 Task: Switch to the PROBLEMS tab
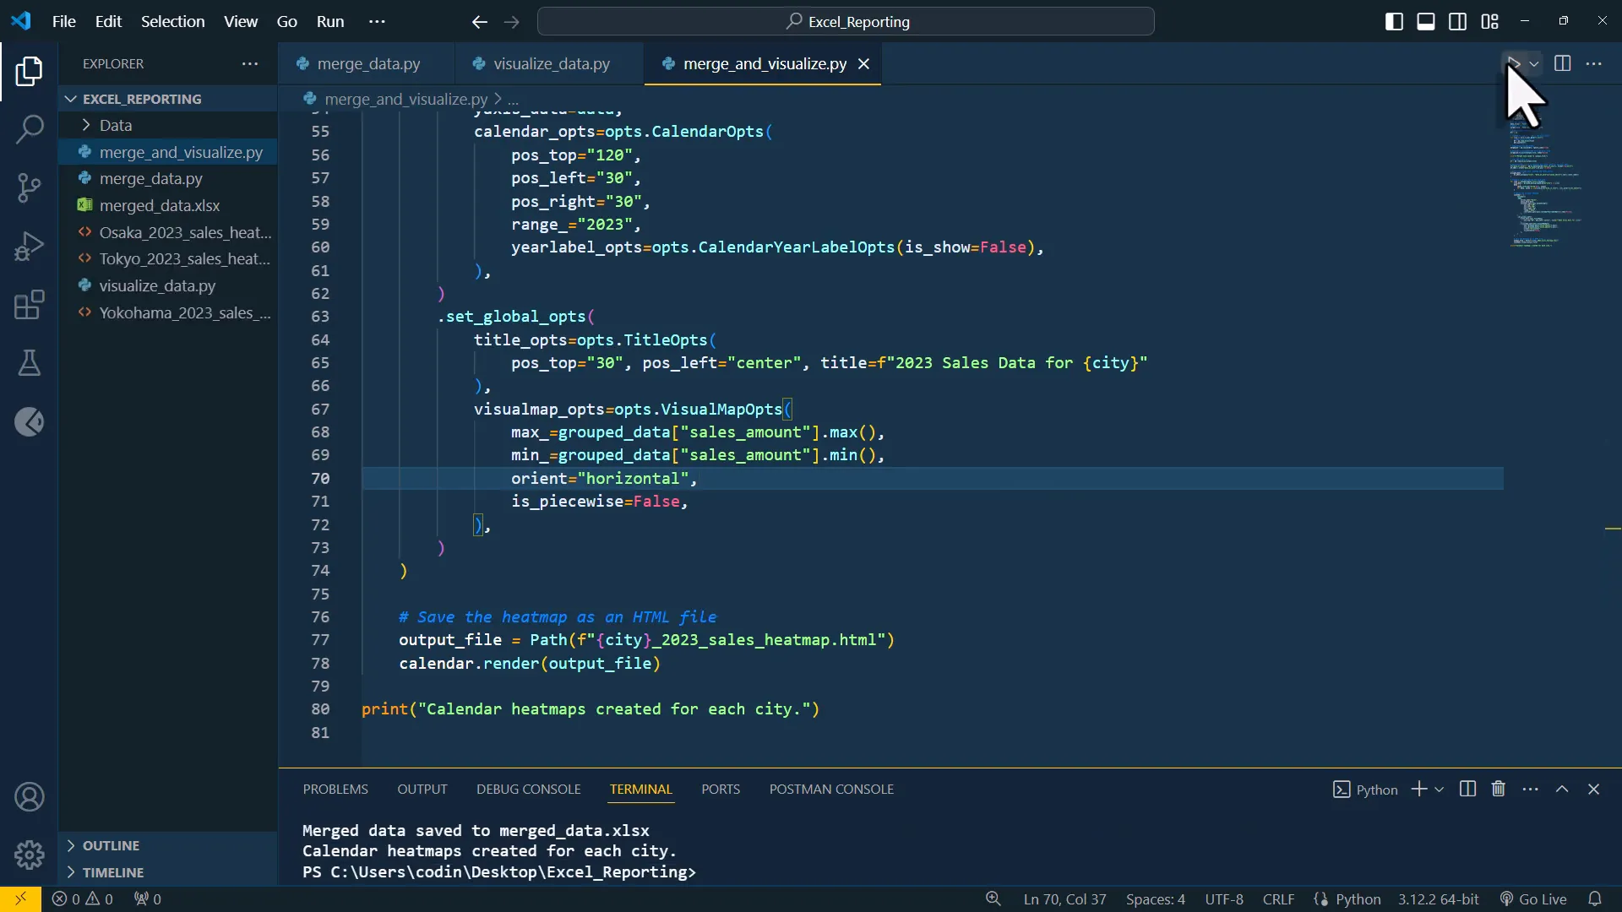335,789
